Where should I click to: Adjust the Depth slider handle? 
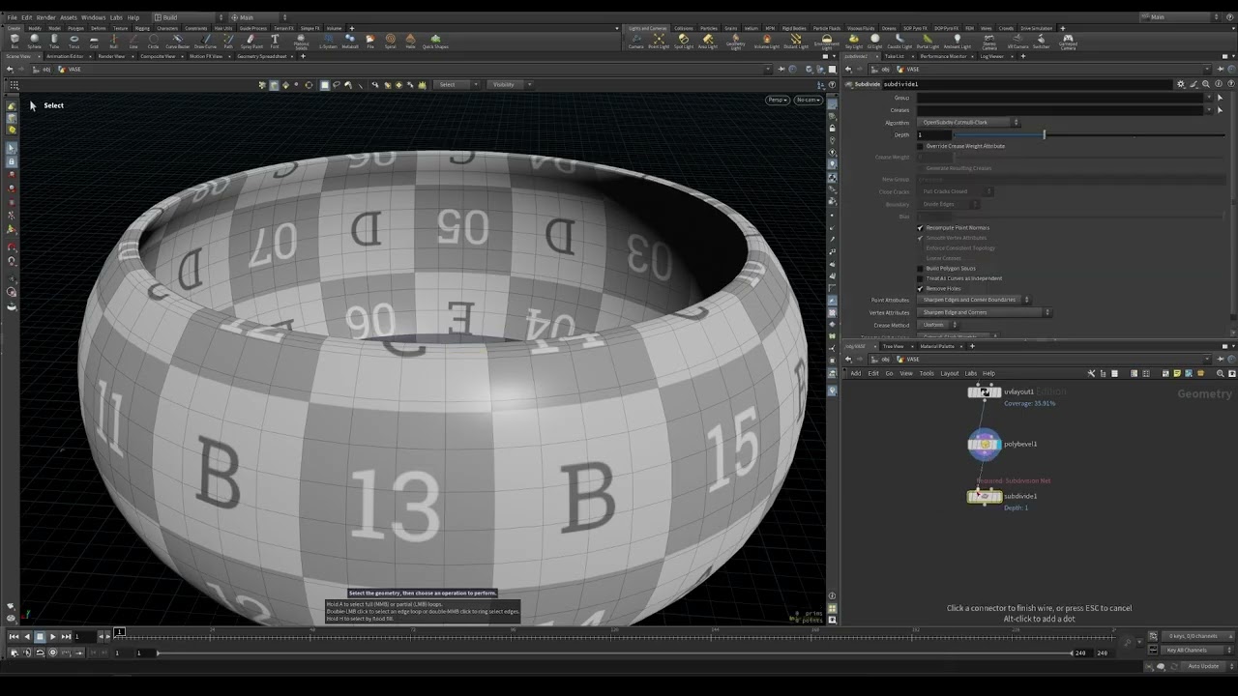point(1045,134)
